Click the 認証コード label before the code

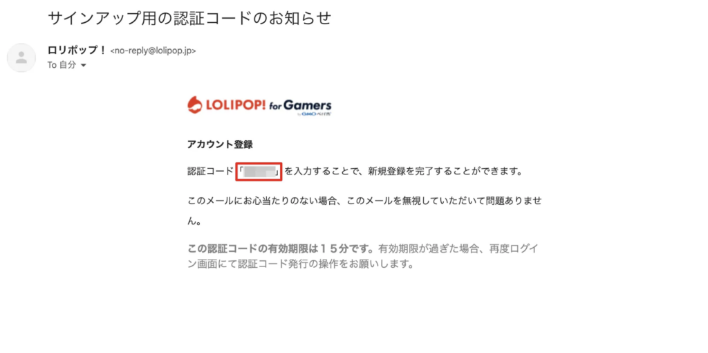tap(210, 172)
